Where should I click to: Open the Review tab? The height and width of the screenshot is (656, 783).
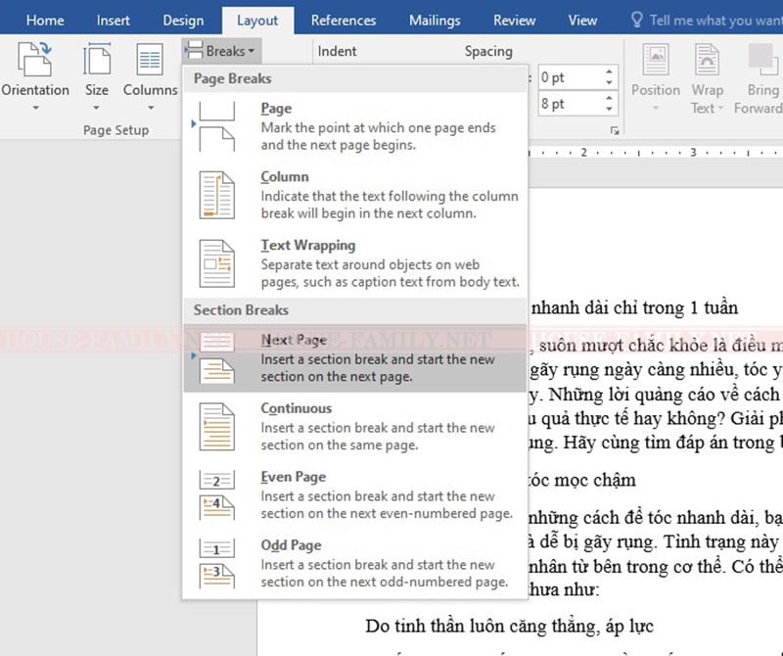515,21
